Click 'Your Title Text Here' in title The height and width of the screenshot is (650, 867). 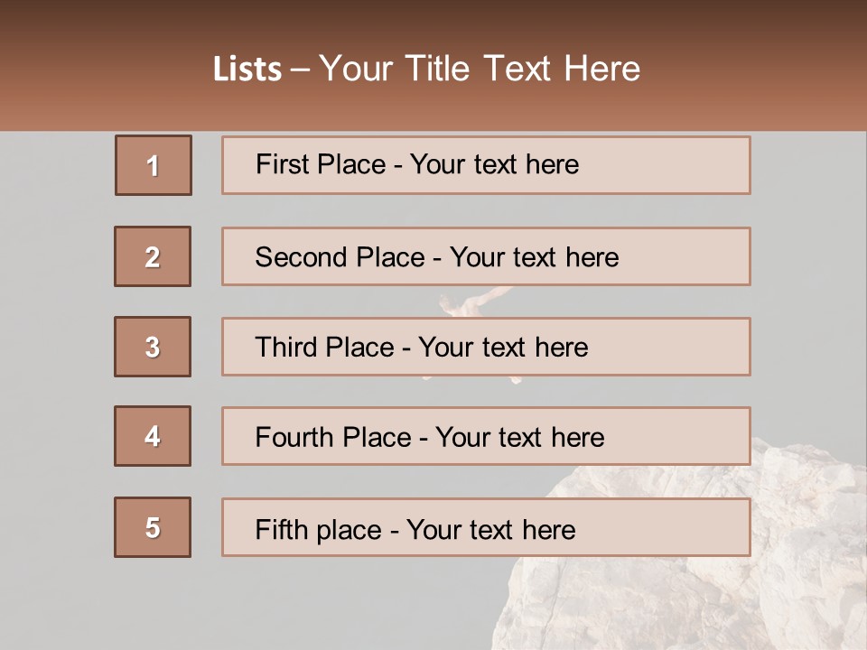point(480,70)
